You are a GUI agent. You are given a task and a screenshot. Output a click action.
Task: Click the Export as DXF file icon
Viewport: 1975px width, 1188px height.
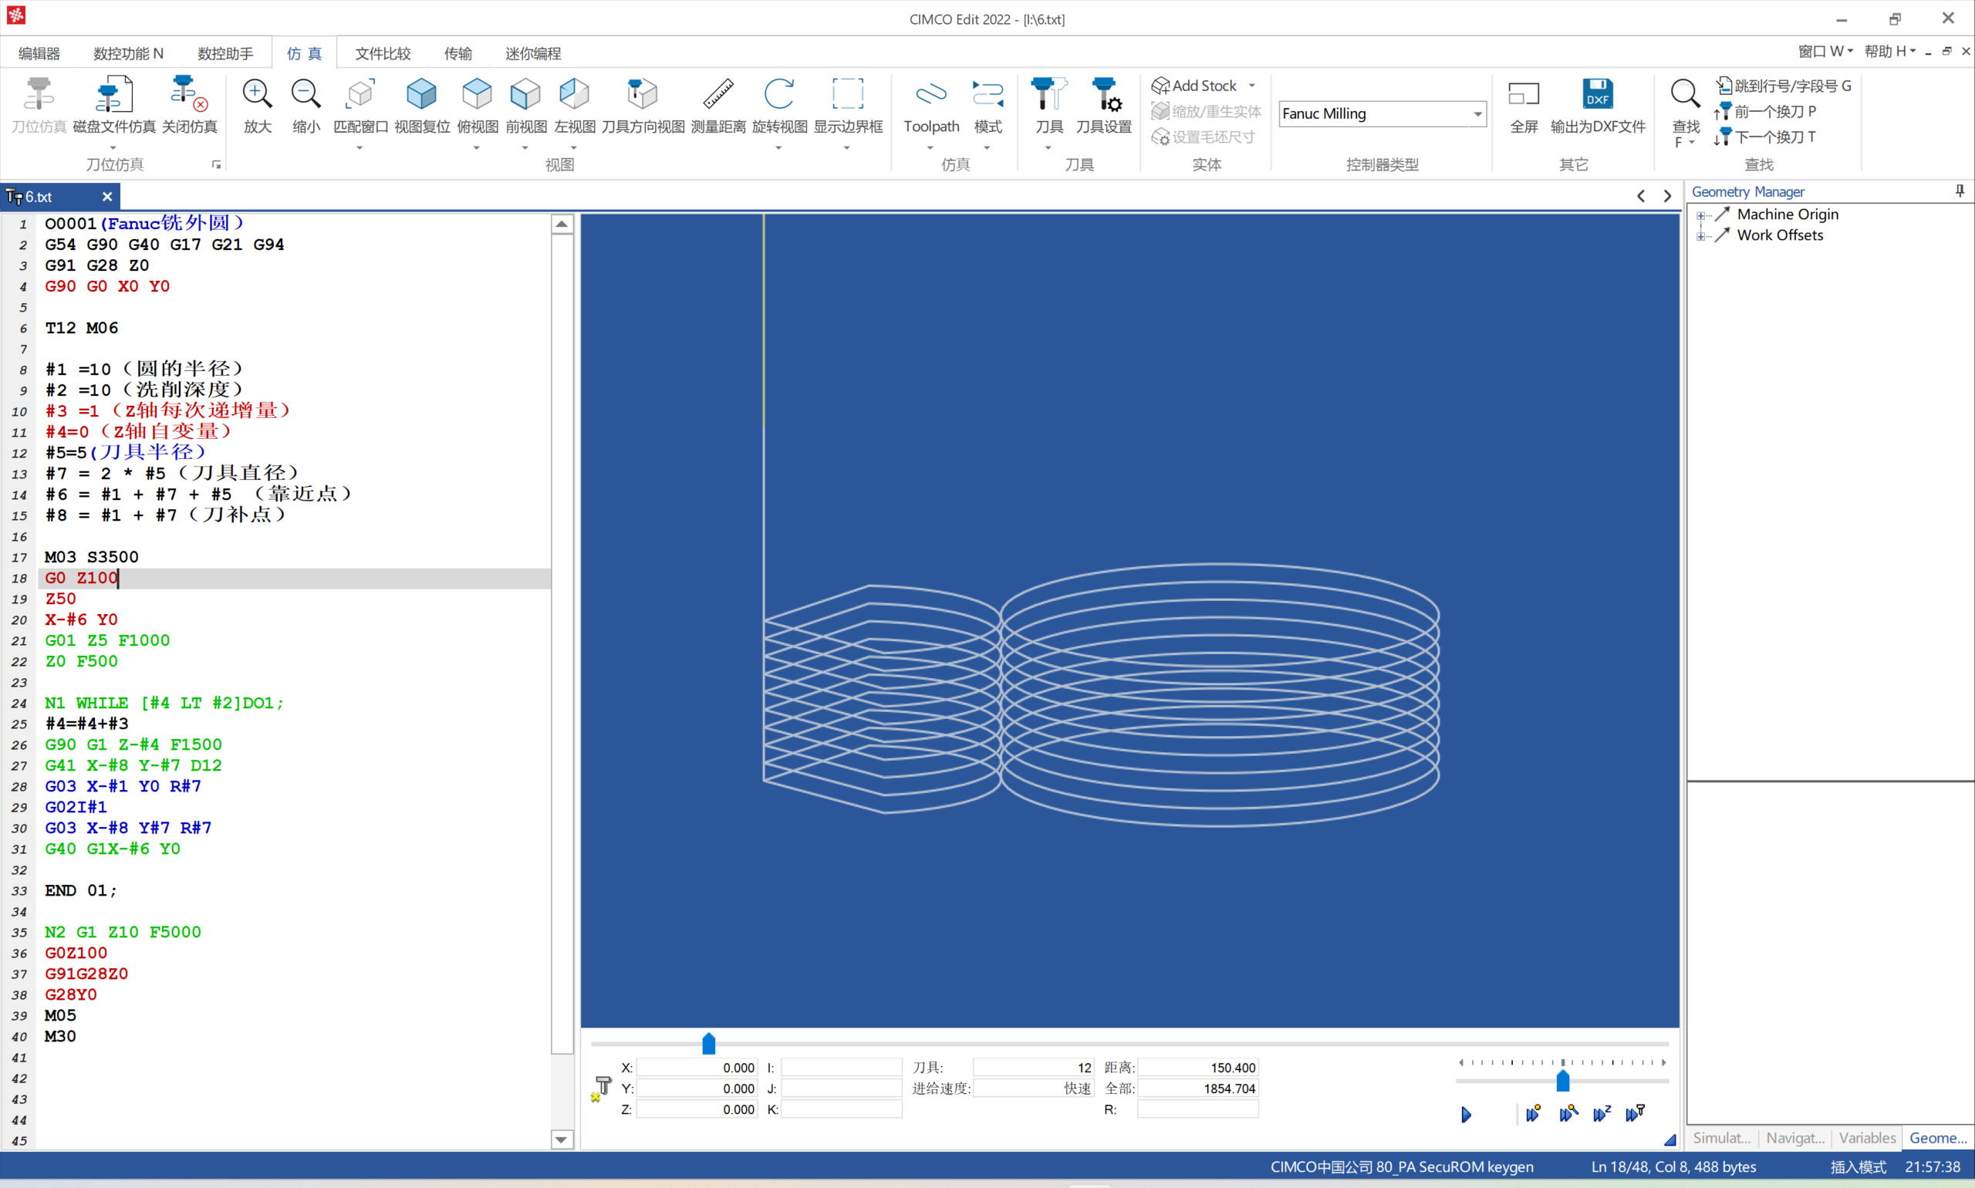(1597, 94)
